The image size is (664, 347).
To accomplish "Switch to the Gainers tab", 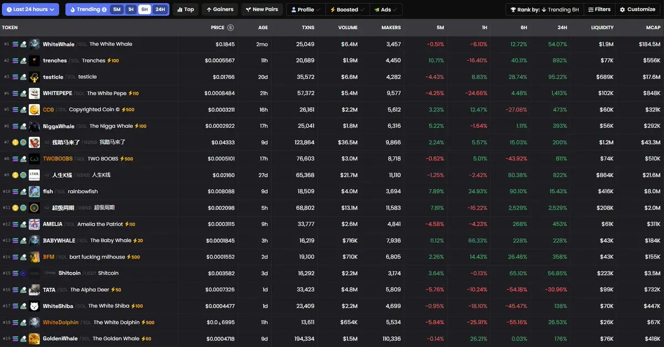I will [x=220, y=9].
